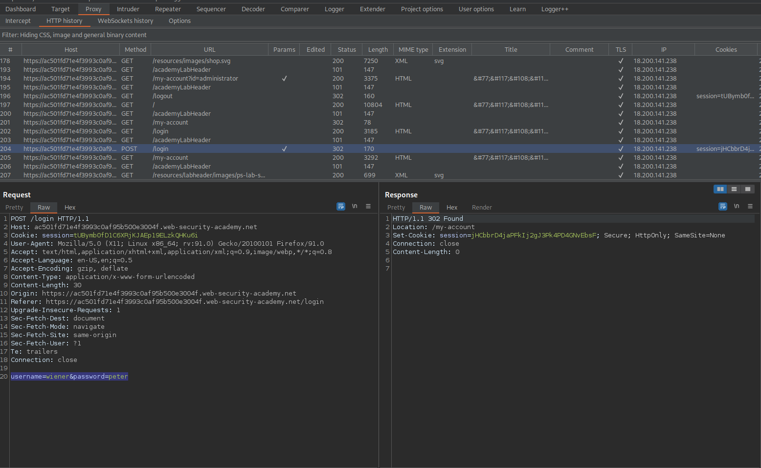
Task: Open the Dashboard tab
Action: pos(21,9)
